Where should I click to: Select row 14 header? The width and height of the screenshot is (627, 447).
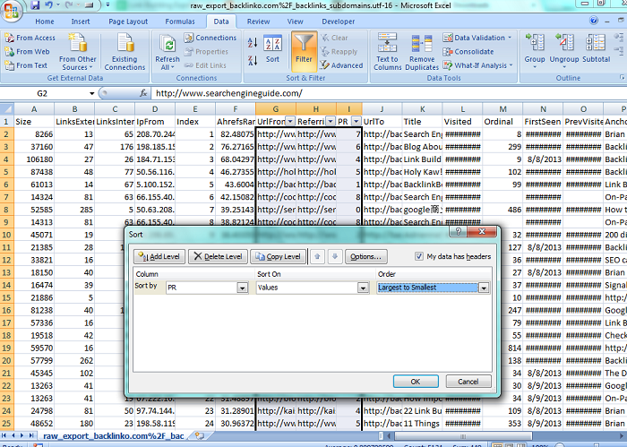tap(7, 285)
